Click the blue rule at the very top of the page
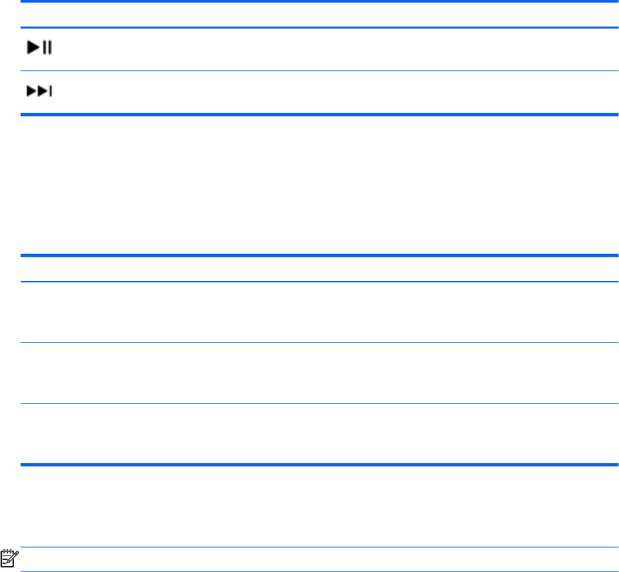This screenshot has height=572, width=619. (319, 1)
